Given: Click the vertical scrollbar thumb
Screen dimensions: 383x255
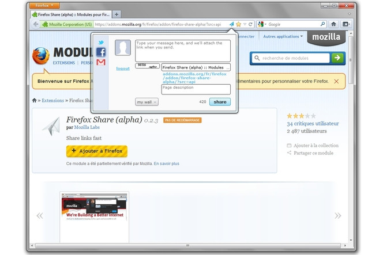Looking at the screenshot, I should point(351,60).
